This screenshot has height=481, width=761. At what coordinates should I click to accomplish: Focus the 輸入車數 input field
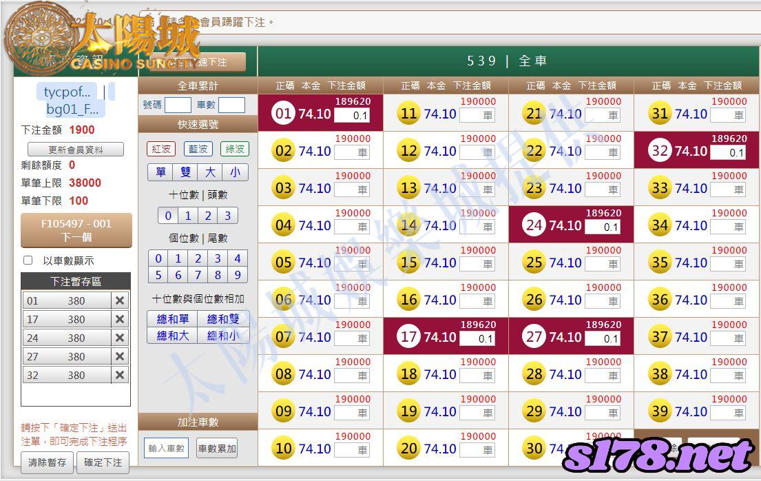(167, 449)
